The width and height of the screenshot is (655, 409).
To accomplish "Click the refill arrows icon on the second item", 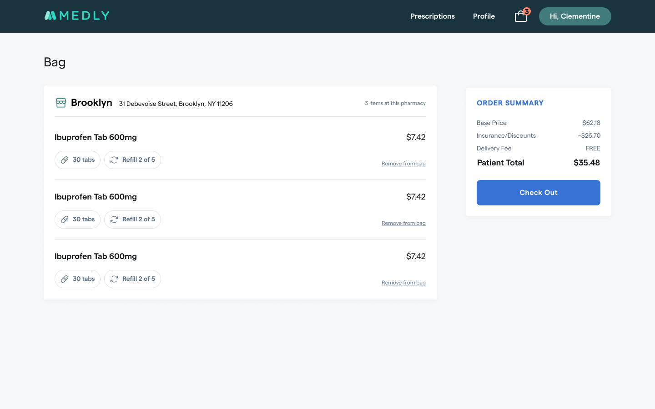I will coord(114,219).
